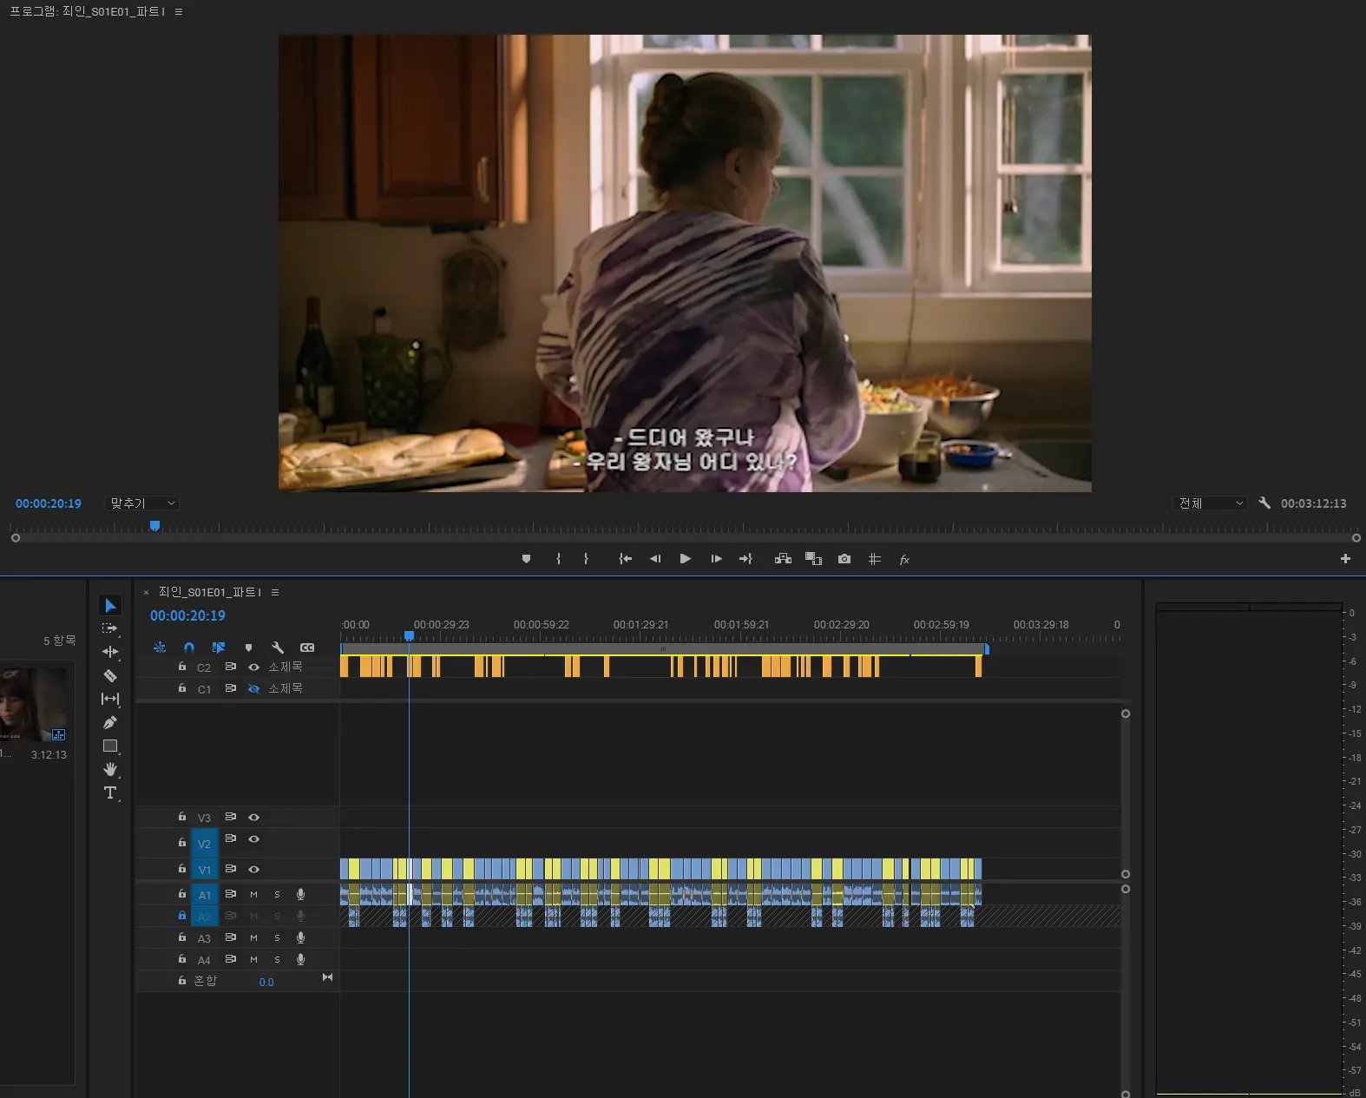Select the Razor tool
This screenshot has height=1098, width=1366.
(x=110, y=675)
